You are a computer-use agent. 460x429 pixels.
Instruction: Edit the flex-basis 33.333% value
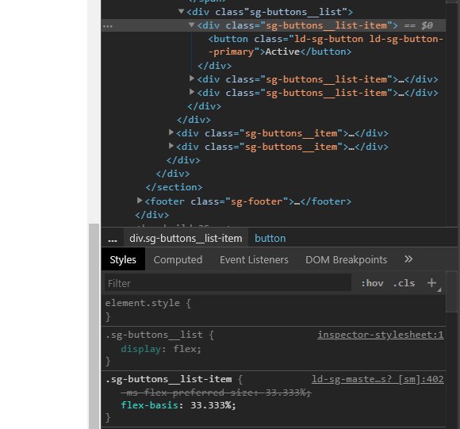211,405
